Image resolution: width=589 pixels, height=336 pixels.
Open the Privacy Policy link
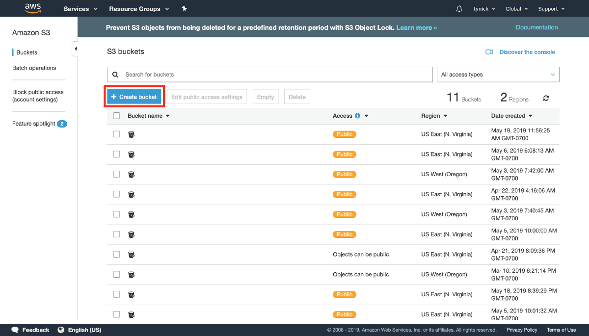click(x=522, y=330)
